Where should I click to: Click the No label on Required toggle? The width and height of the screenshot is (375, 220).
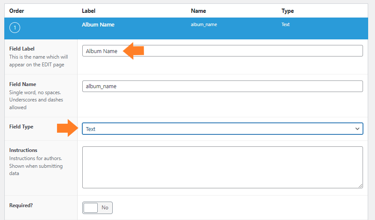click(105, 208)
